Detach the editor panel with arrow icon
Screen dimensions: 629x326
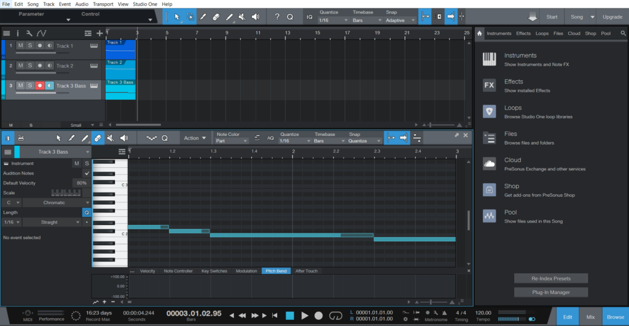tap(456, 135)
